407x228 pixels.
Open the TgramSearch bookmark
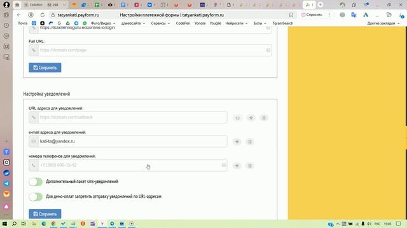[282, 23]
